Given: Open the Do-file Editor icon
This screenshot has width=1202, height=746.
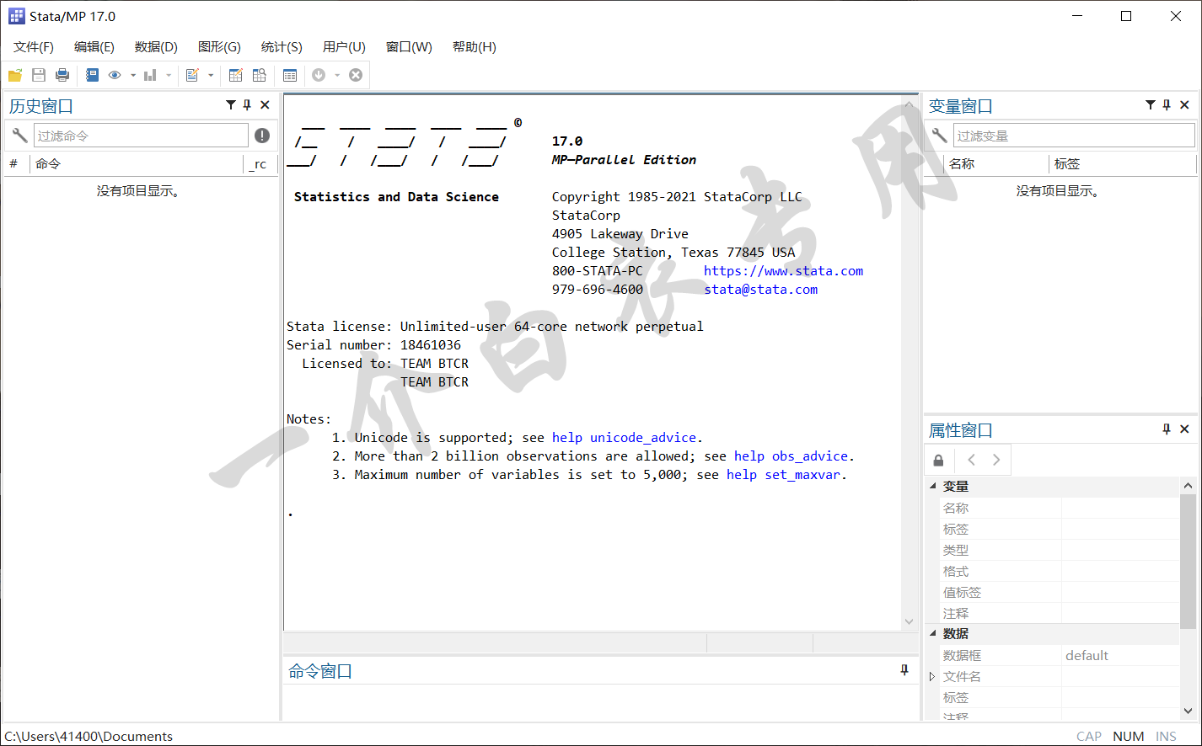Looking at the screenshot, I should pyautogui.click(x=192, y=75).
